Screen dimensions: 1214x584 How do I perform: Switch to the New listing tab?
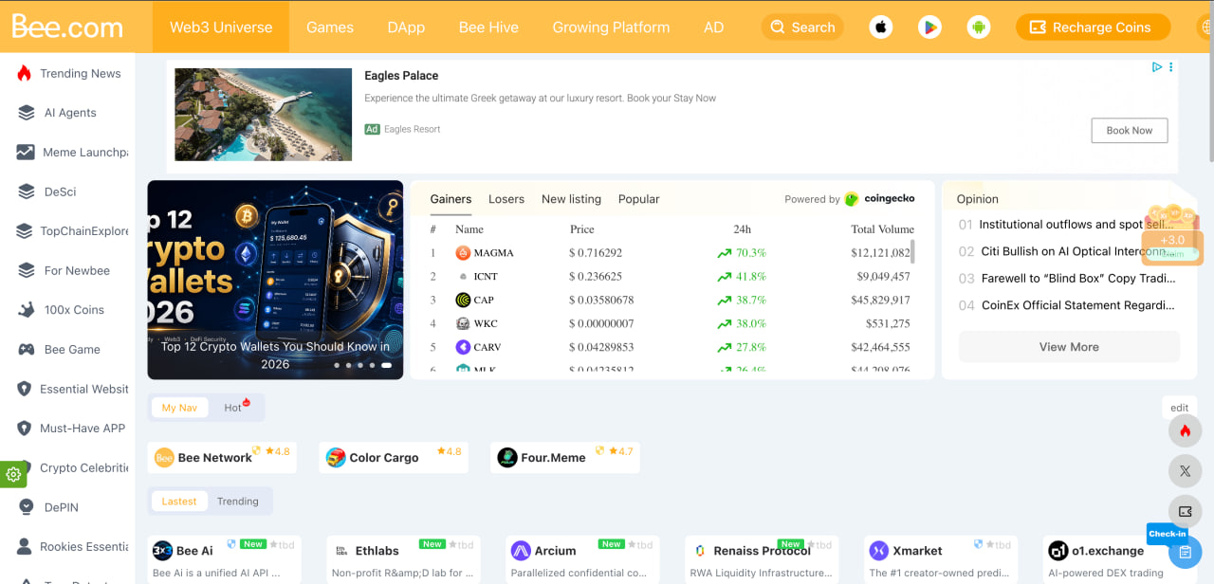pos(571,199)
